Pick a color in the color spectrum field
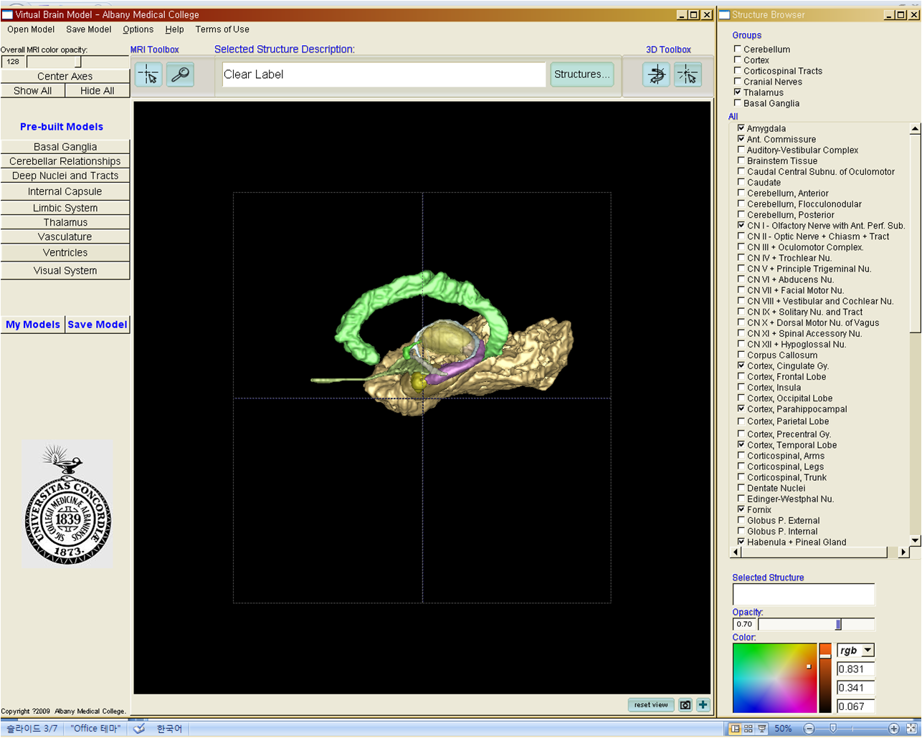The image size is (922, 738). (x=774, y=678)
